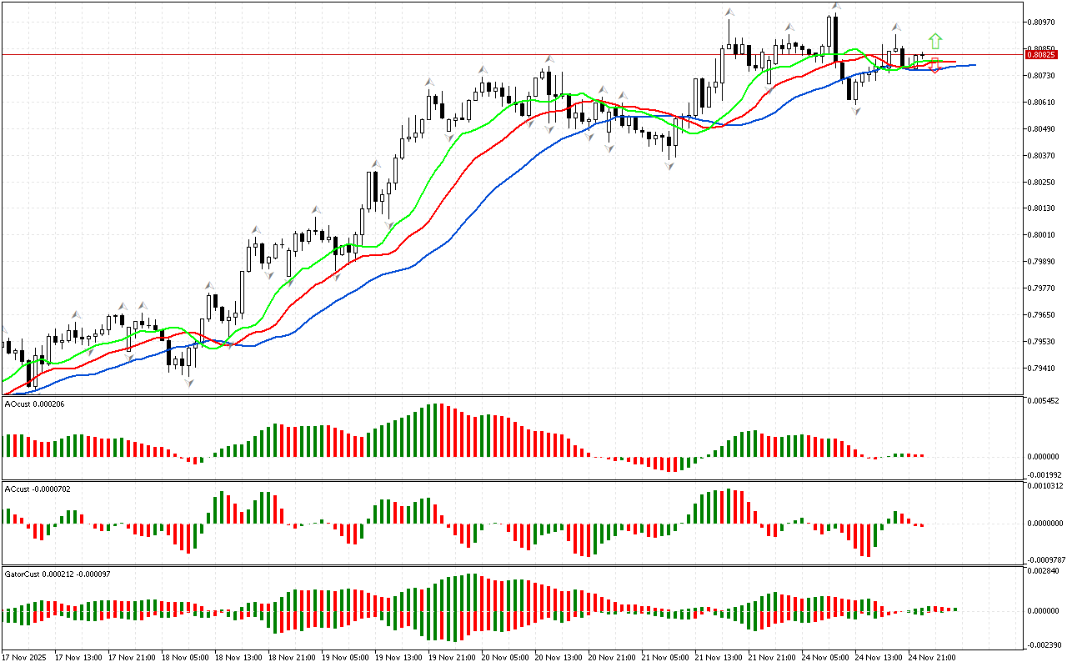Click the current price label 0.80825
The height and width of the screenshot is (667, 1067).
click(1042, 54)
